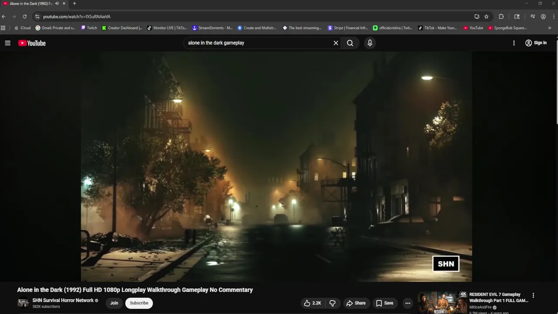The height and width of the screenshot is (314, 558).
Task: Go to the YouTube home logo
Action: 32,43
